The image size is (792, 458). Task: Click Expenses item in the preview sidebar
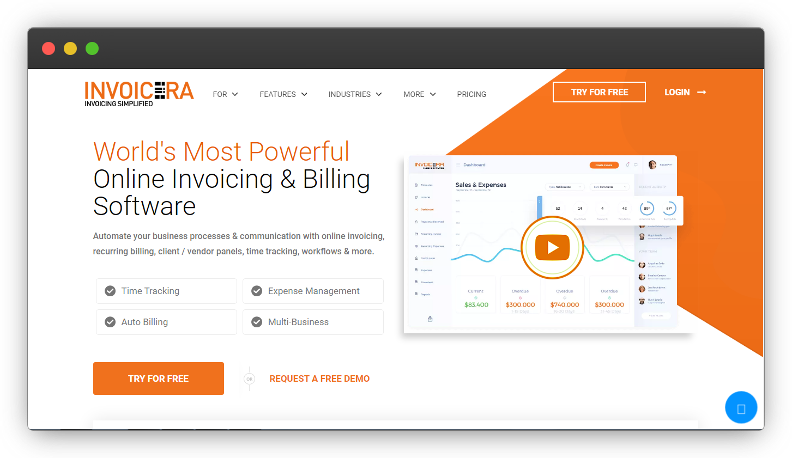[424, 270]
